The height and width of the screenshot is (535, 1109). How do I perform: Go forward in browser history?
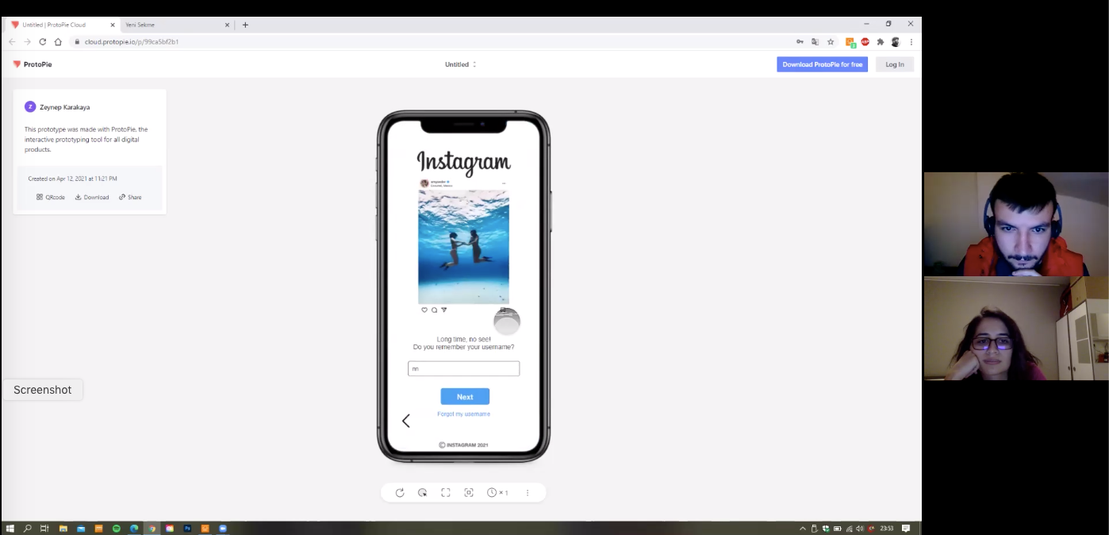(27, 42)
